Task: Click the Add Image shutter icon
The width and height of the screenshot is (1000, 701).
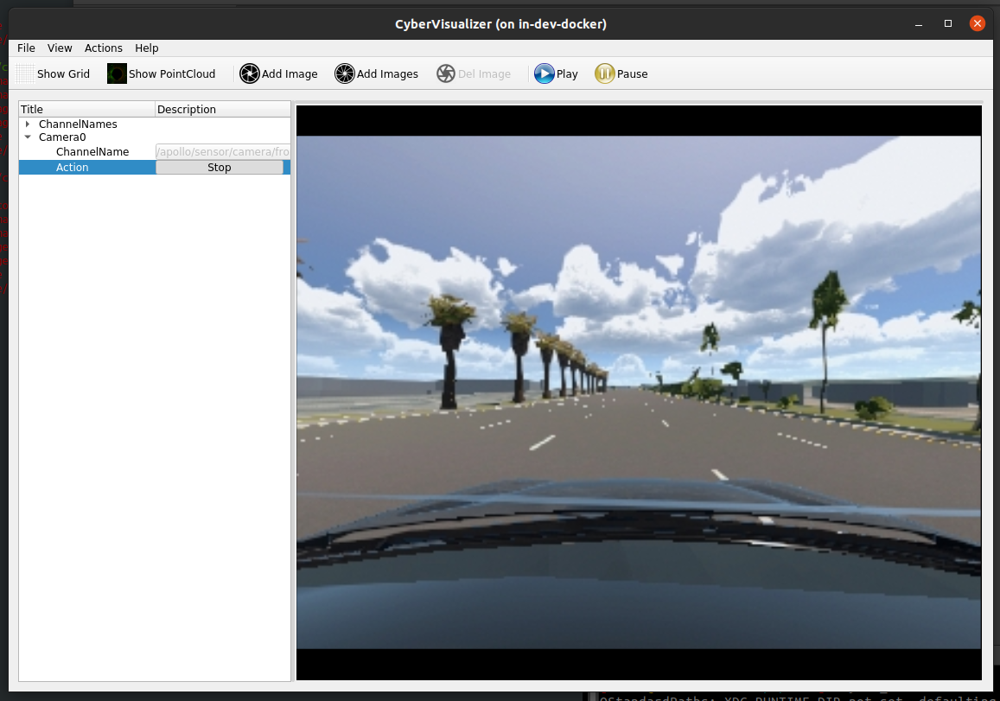Action: tap(250, 74)
